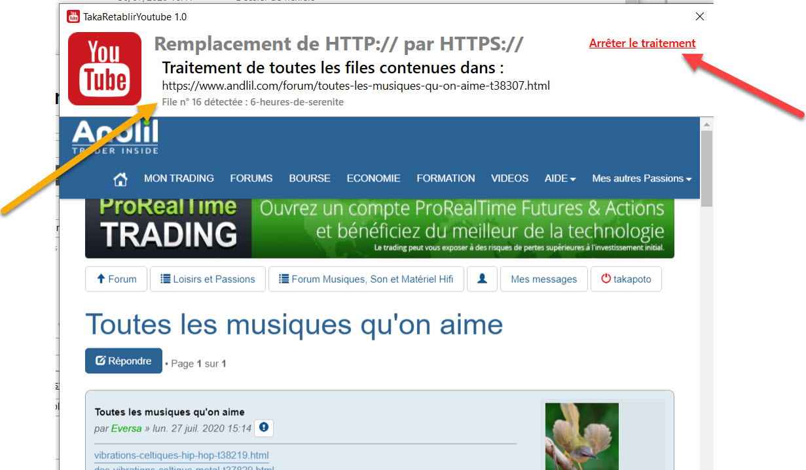Image resolution: width=806 pixels, height=470 pixels.
Task: Click the Andlil home icon in the navbar
Action: pyautogui.click(x=120, y=179)
